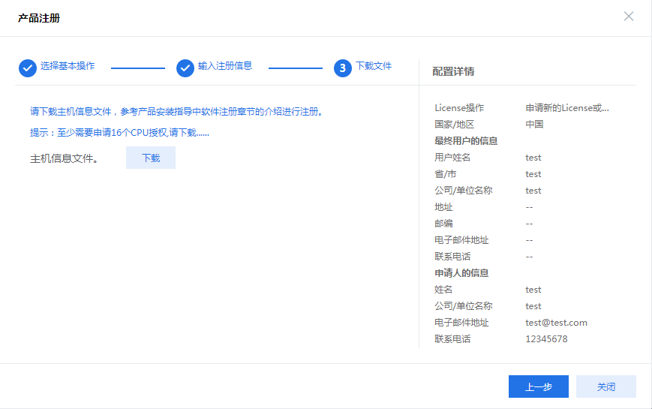The height and width of the screenshot is (409, 652).
Task: Click the 姓名 label
Action: pos(443,290)
